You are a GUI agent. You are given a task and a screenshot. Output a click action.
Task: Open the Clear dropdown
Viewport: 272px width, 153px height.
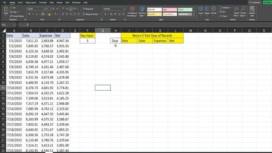[224, 16]
